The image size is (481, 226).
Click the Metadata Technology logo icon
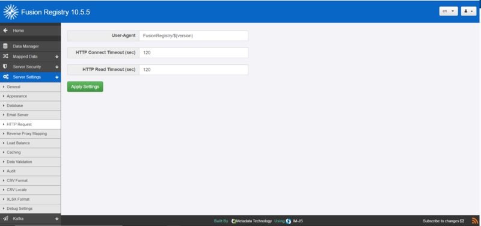[233, 221]
